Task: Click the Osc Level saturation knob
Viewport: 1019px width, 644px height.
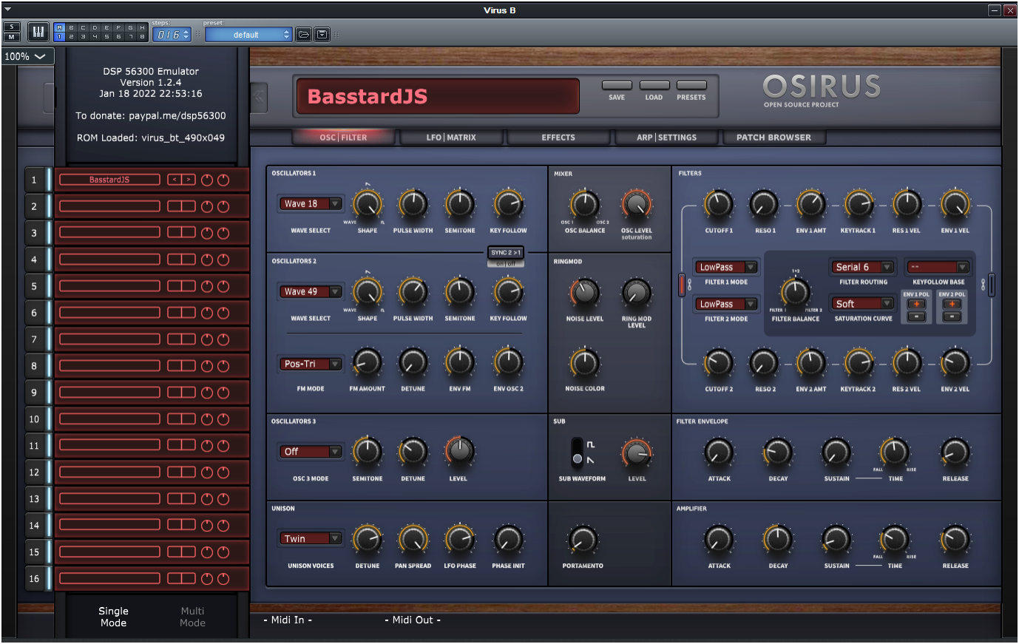Action: click(x=636, y=203)
